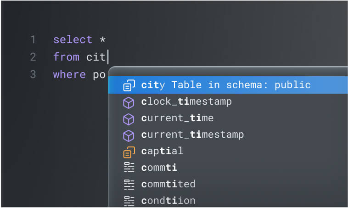Click the asterisk after select
Image resolution: width=348 pixels, height=208 pixels.
click(103, 40)
